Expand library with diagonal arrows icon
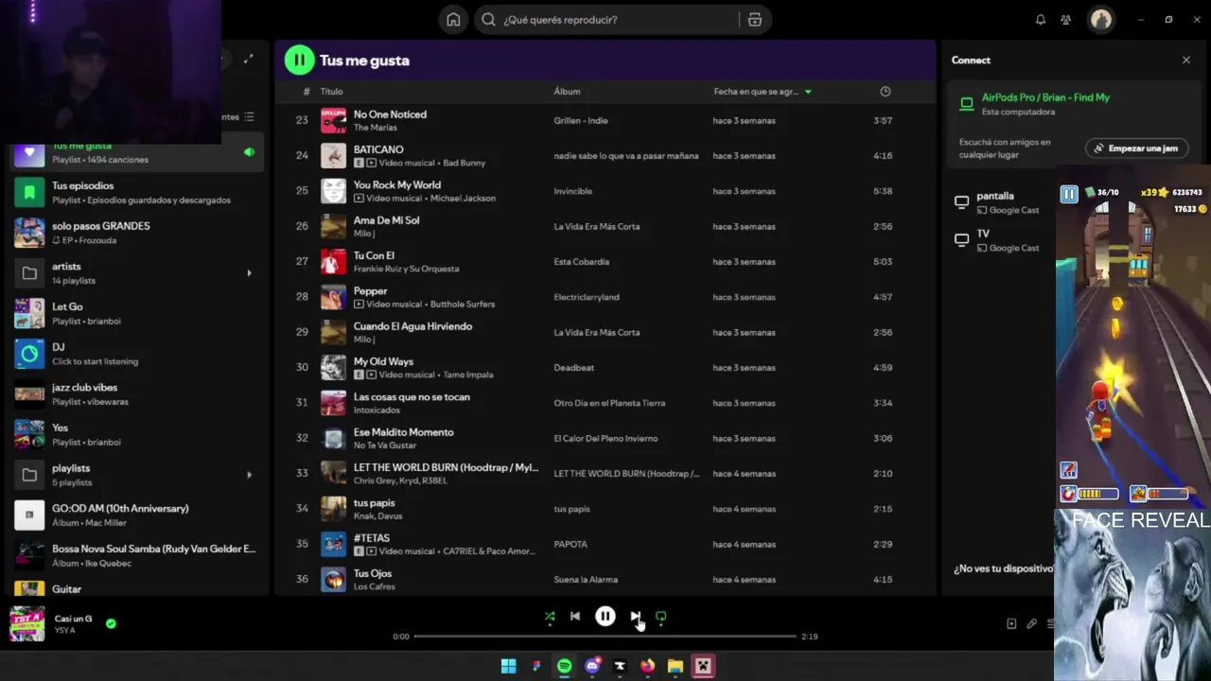The image size is (1211, 681). (x=248, y=59)
